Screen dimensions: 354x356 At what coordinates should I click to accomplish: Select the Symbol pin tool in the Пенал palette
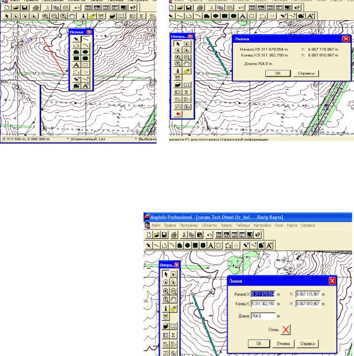[x=76, y=39]
